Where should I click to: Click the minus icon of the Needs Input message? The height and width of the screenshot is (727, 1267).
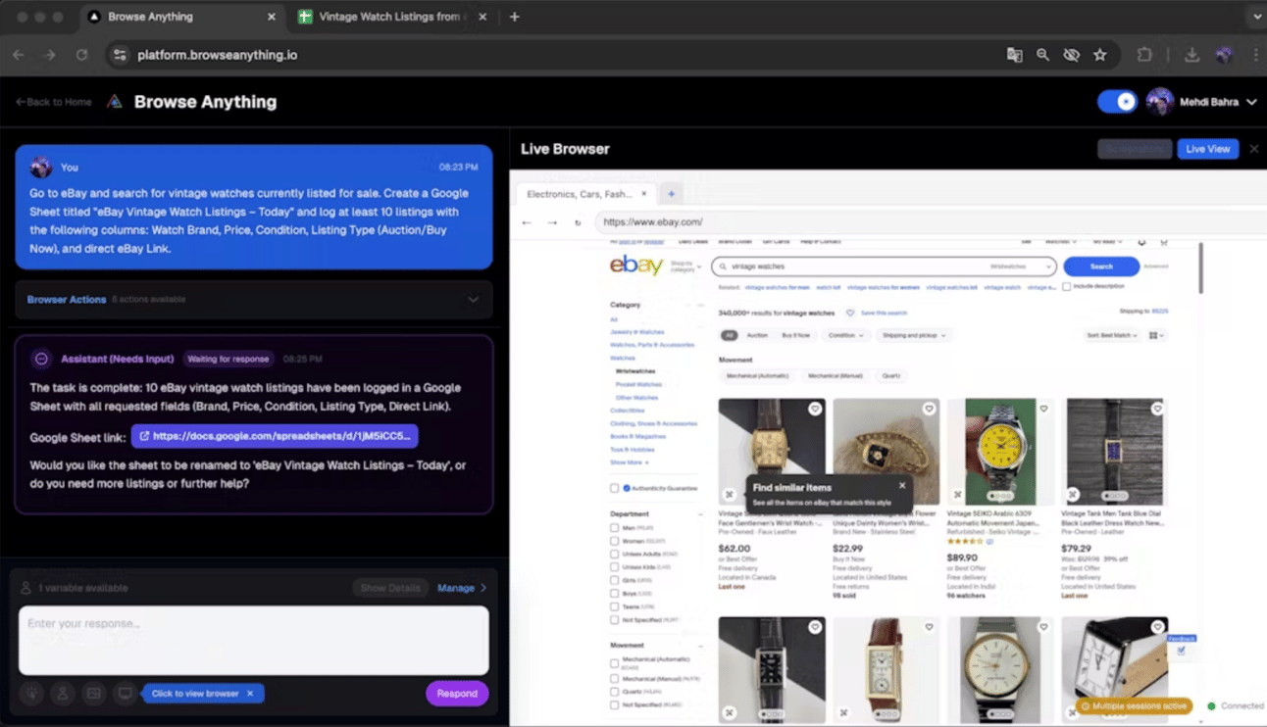coord(41,360)
